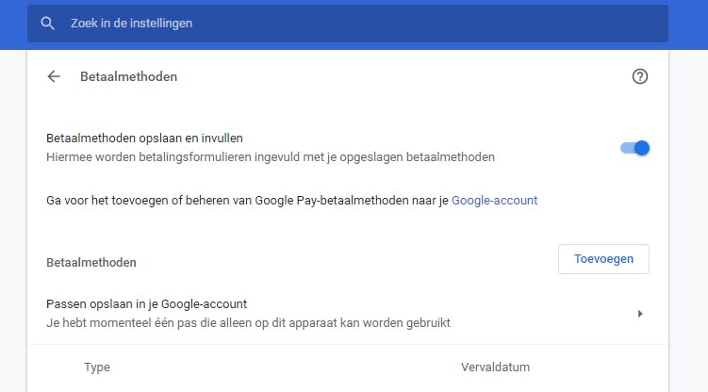Toggle 'Betaalmethoden opslaan en invullen' switch

click(x=634, y=148)
